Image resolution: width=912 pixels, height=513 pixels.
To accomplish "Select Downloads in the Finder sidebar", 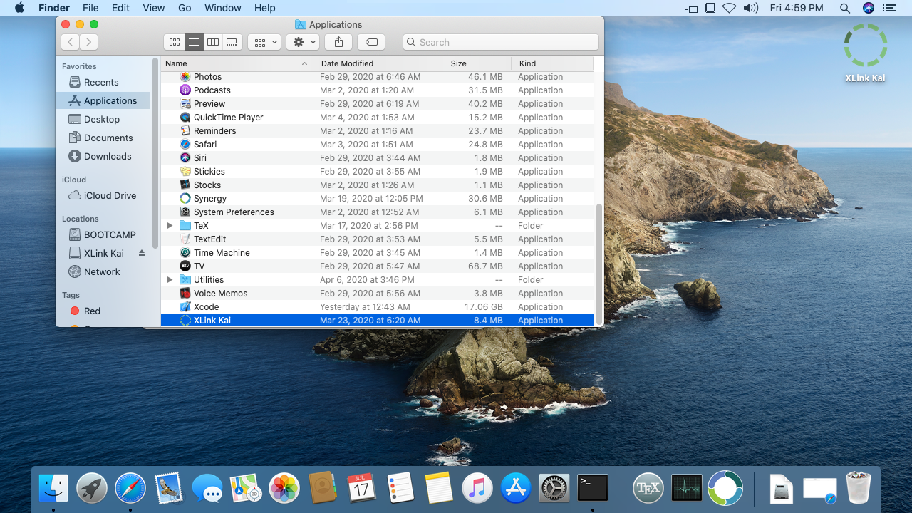I will pos(108,157).
